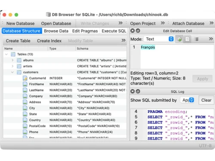
Task: Click the artists table icon
Action: pyautogui.click(x=19, y=66)
